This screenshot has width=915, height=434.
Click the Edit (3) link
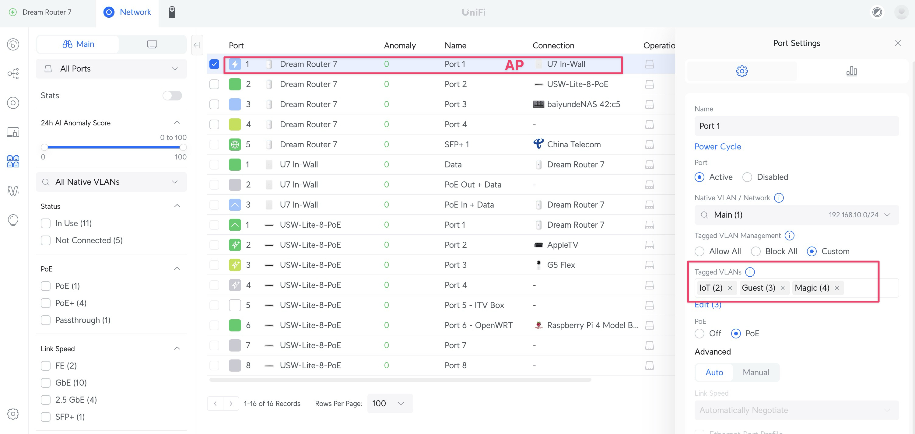tap(708, 306)
